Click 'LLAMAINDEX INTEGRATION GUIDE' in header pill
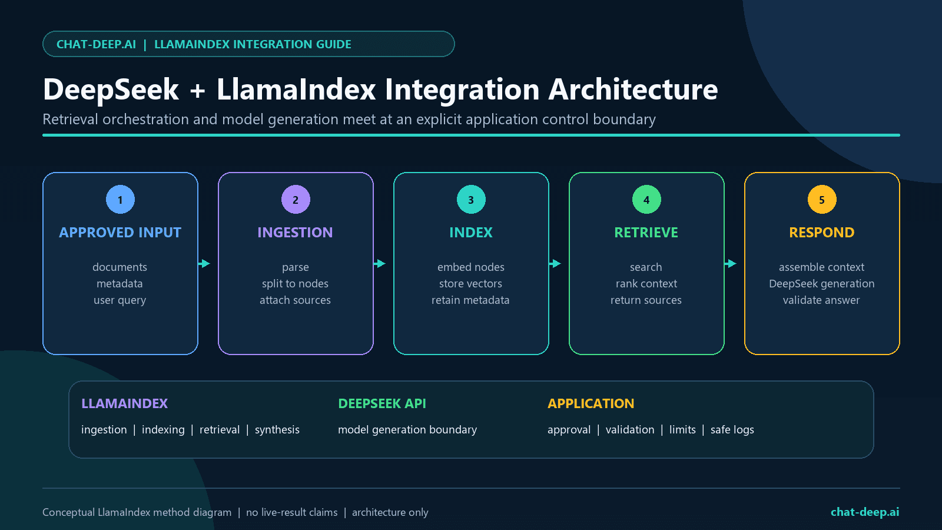Screen dimensions: 942x530 pyautogui.click(x=253, y=44)
